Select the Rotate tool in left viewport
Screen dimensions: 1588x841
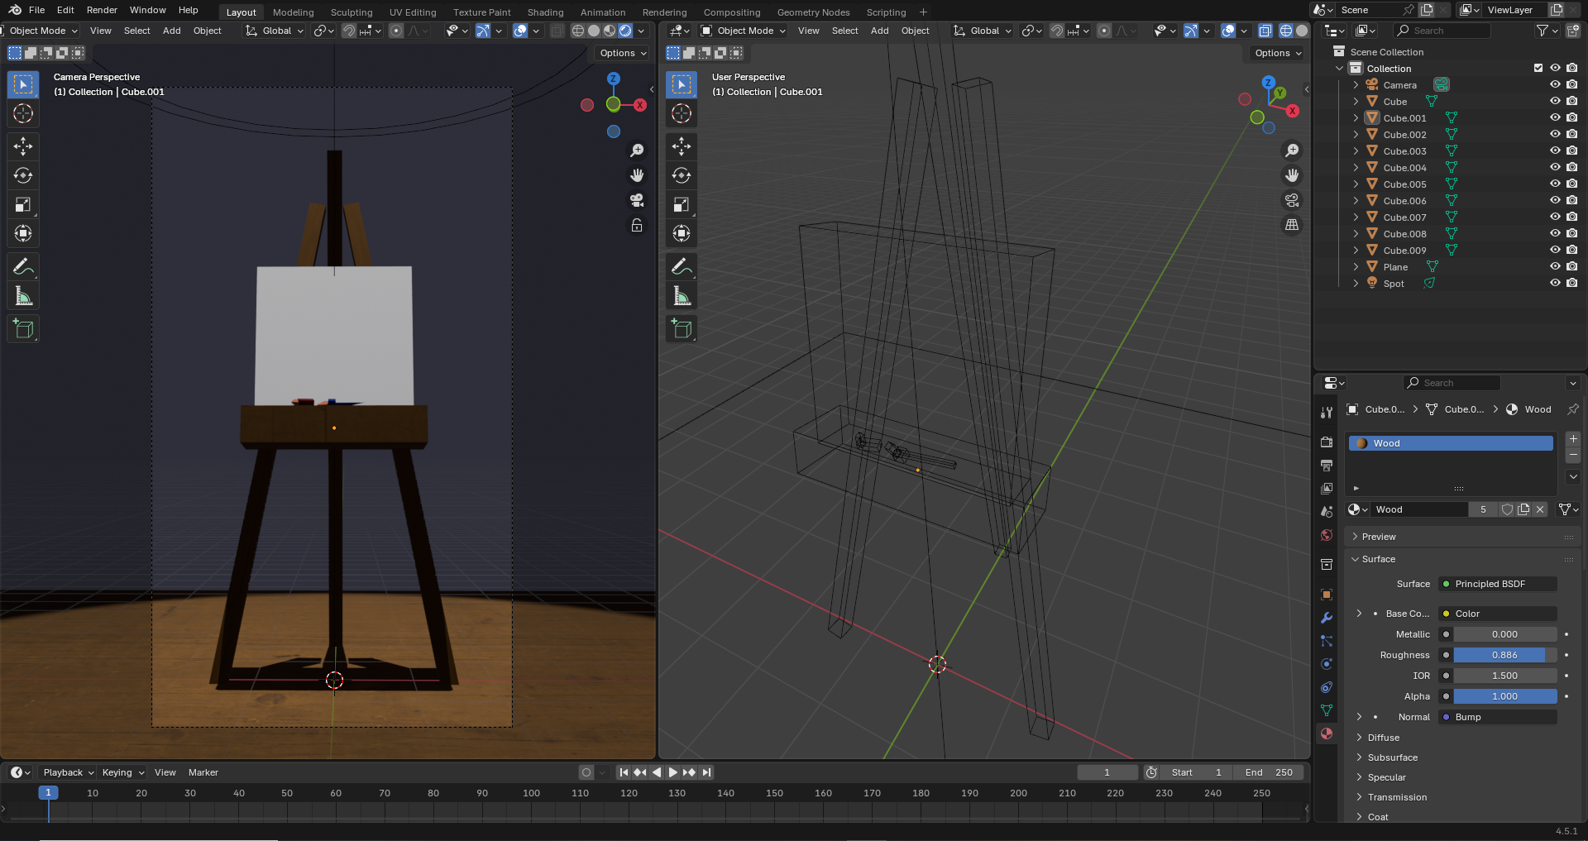pyautogui.click(x=23, y=175)
